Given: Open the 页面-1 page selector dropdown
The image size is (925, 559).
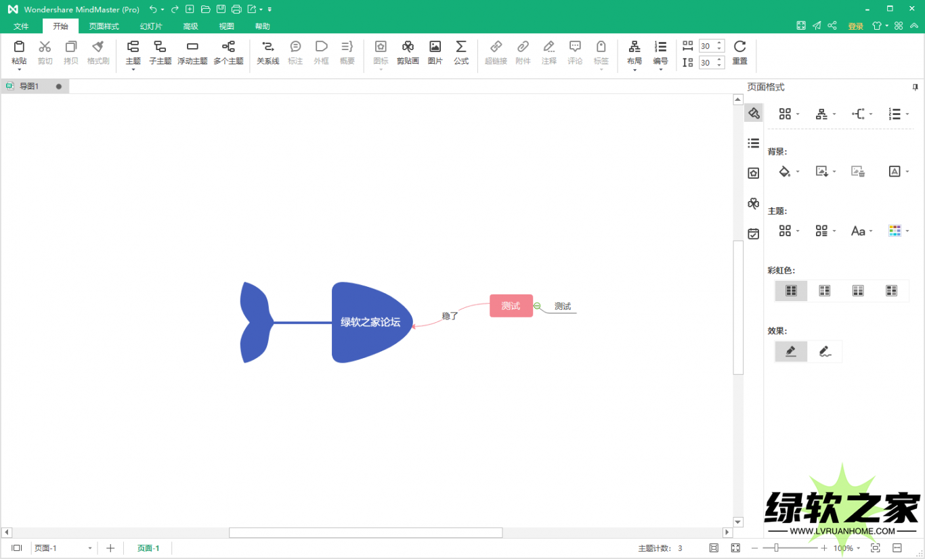Looking at the screenshot, I should click(89, 548).
